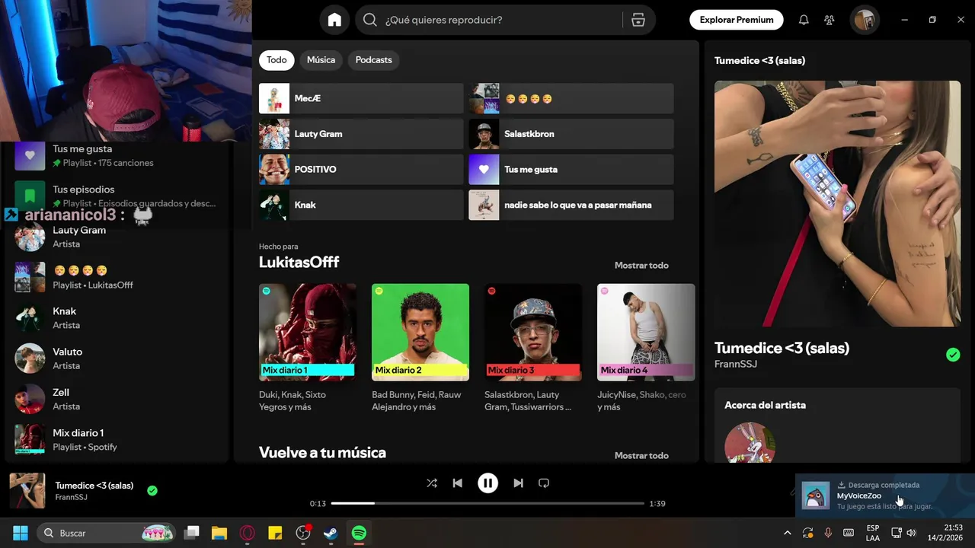975x548 pixels.
Task: Click Spotify icon on the taskbar
Action: point(359,533)
